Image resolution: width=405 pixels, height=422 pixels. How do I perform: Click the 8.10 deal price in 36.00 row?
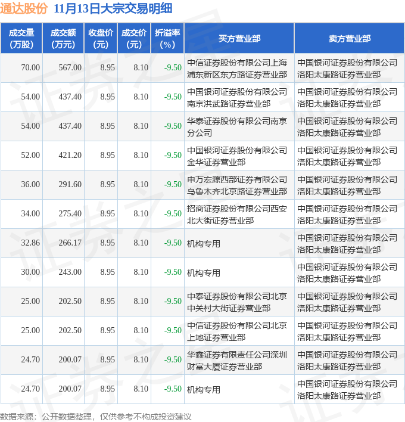tap(141, 184)
